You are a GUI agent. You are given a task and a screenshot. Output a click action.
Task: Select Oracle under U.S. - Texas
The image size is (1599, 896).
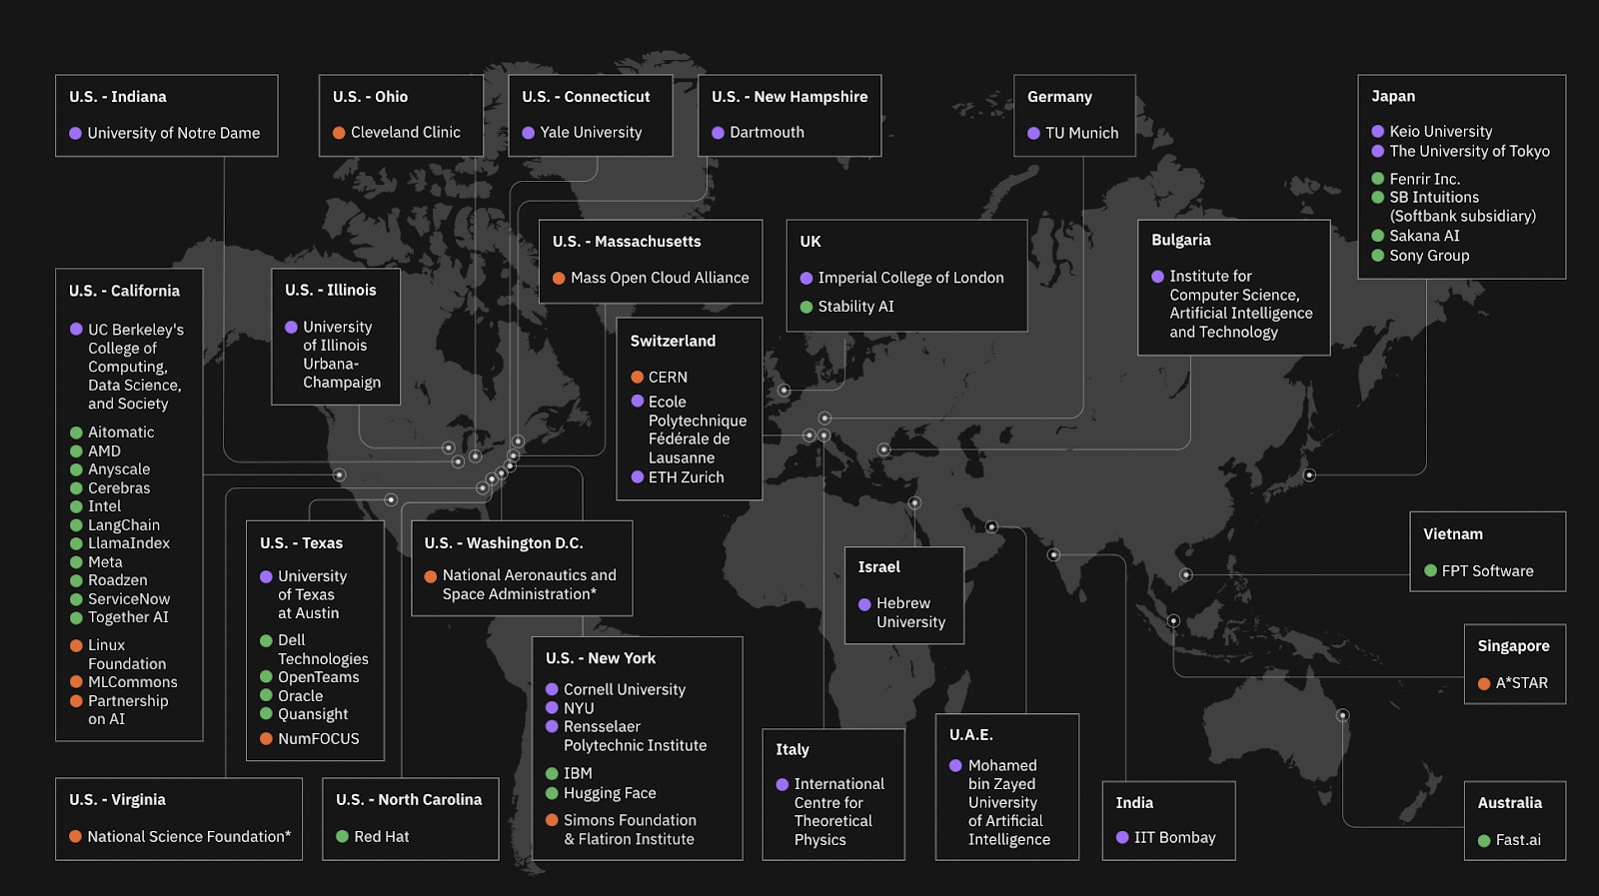291,696
